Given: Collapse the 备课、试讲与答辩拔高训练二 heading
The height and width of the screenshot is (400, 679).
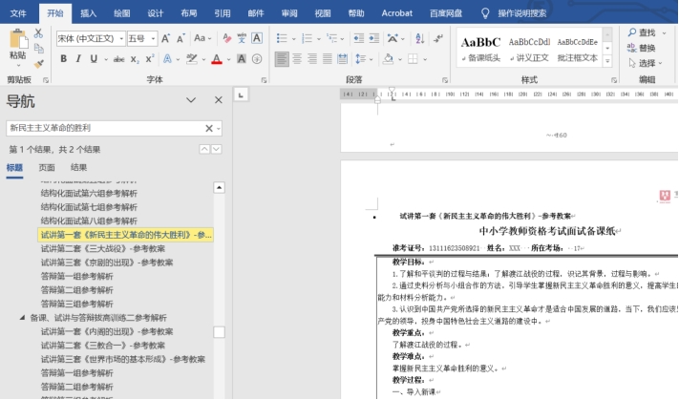Looking at the screenshot, I should [22, 318].
